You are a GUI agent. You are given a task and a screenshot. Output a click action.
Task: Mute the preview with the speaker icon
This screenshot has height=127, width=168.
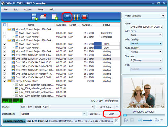click(x=140, y=120)
